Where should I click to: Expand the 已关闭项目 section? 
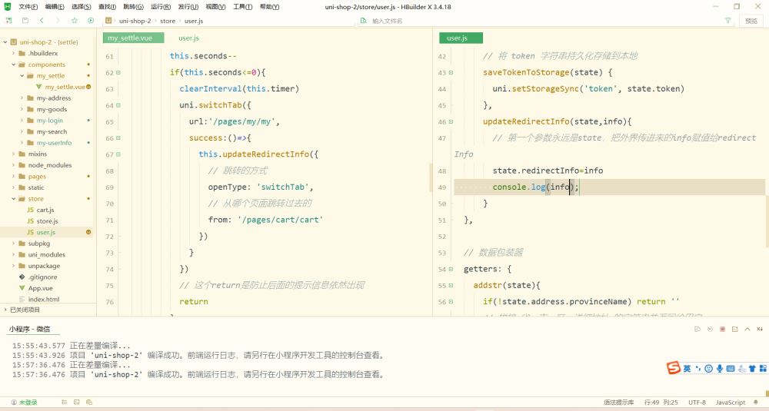click(x=5, y=310)
